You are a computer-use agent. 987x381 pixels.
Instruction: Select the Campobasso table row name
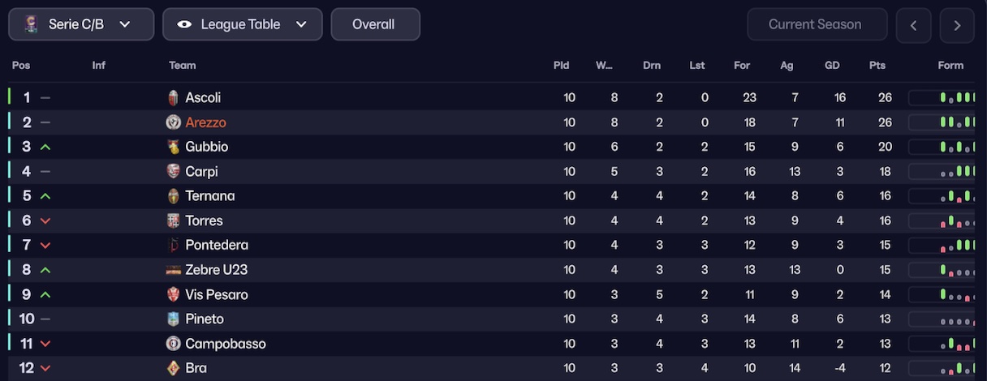pyautogui.click(x=226, y=344)
